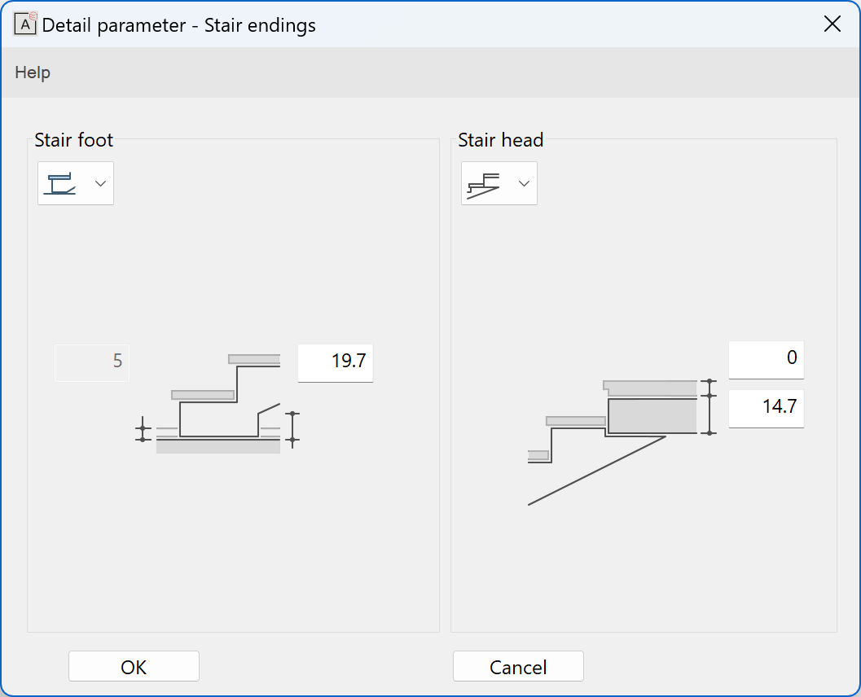Open the Help menu
The height and width of the screenshot is (697, 861).
(x=32, y=72)
